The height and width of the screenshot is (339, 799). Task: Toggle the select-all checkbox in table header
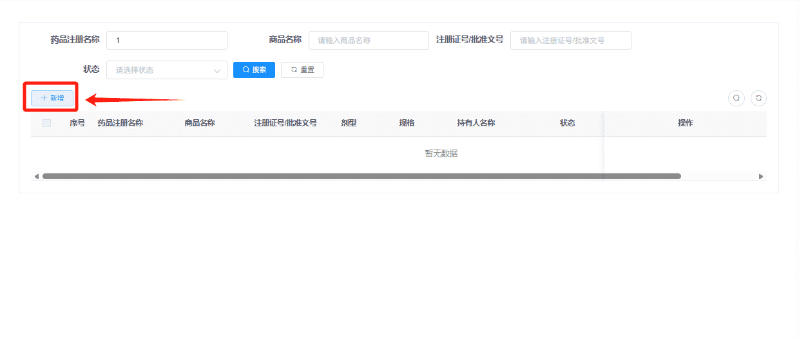46,123
